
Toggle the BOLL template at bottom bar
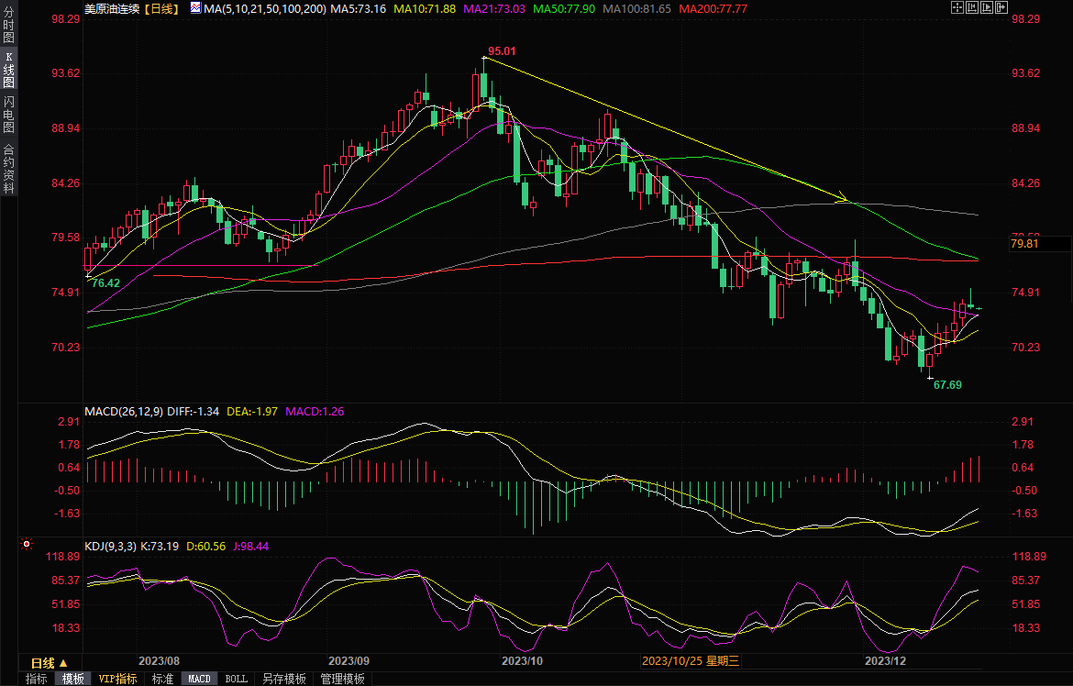point(236,679)
